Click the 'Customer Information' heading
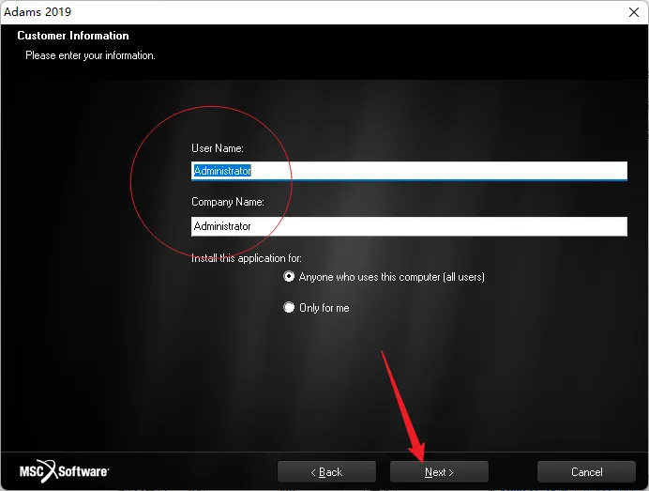 point(73,36)
